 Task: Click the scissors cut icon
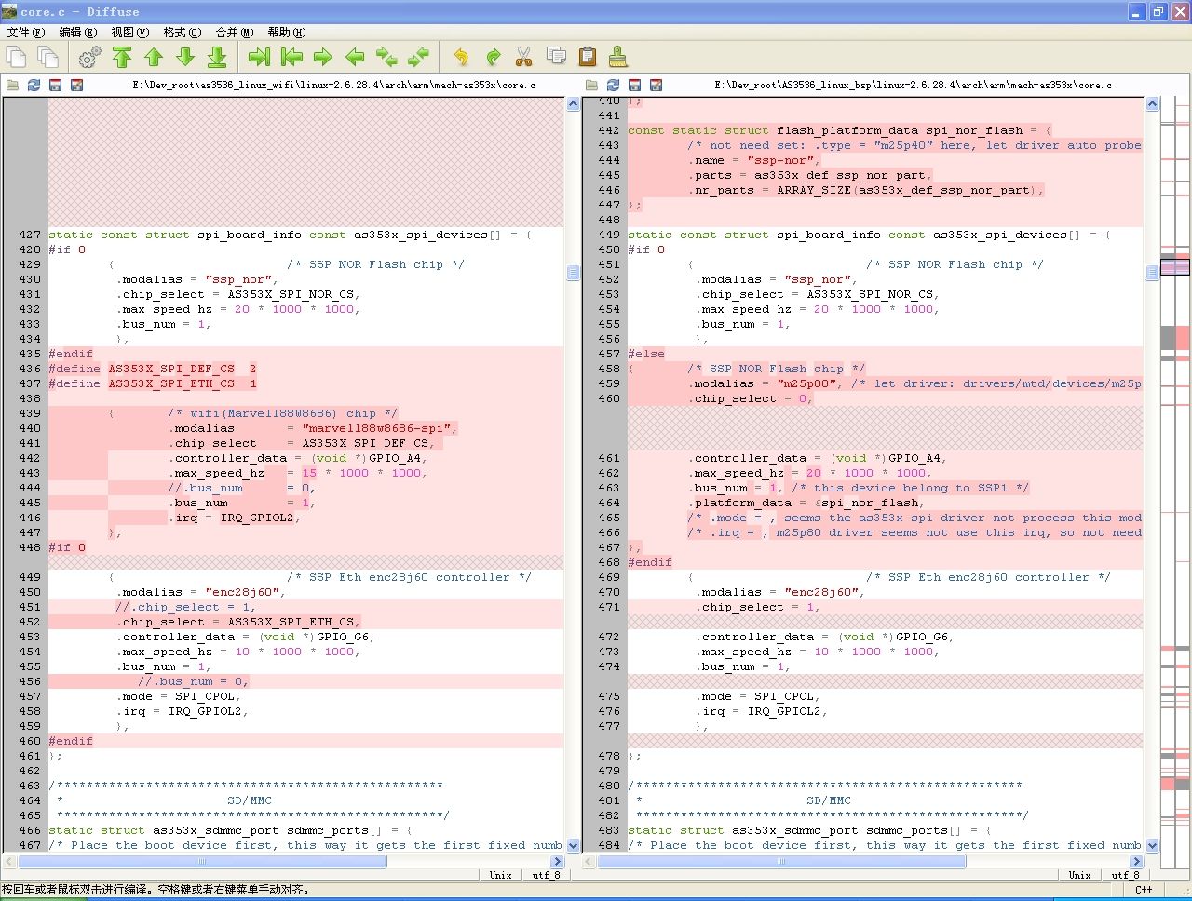524,58
